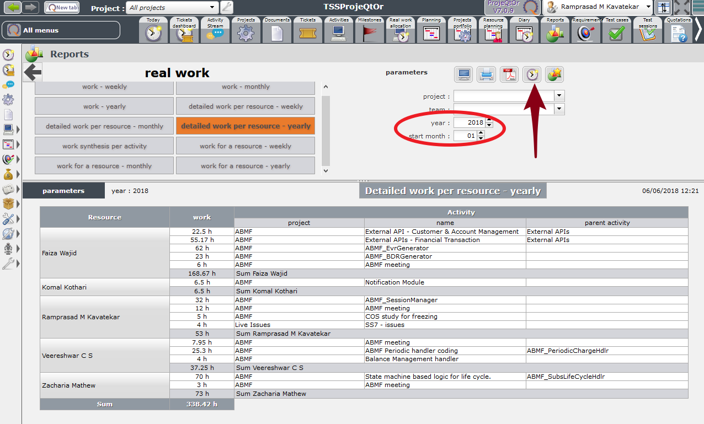This screenshot has height=424, width=704.
Task: Select work synthesis per activity report
Action: coord(104,146)
